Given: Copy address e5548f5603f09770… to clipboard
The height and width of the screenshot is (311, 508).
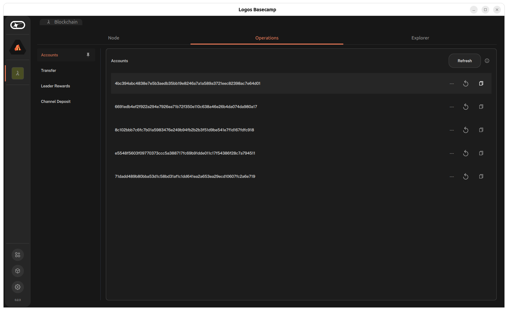Looking at the screenshot, I should click(x=481, y=153).
